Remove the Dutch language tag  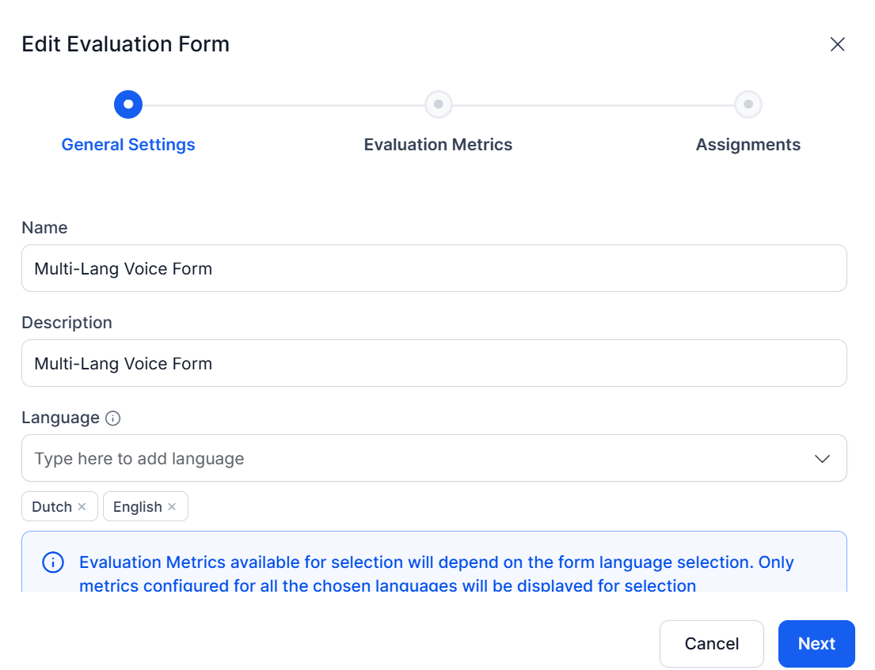[82, 506]
